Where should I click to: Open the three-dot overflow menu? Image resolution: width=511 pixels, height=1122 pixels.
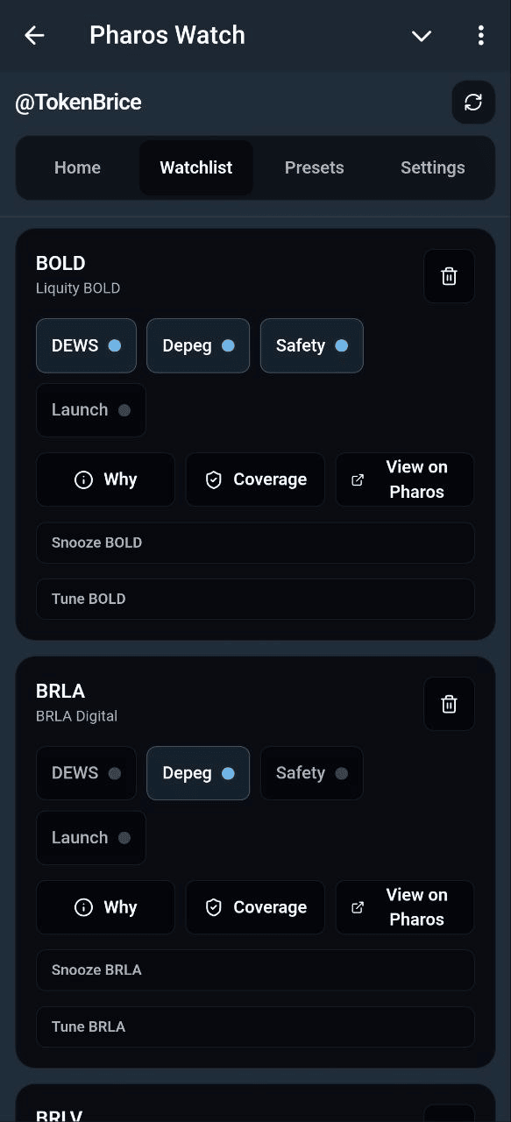coord(480,35)
